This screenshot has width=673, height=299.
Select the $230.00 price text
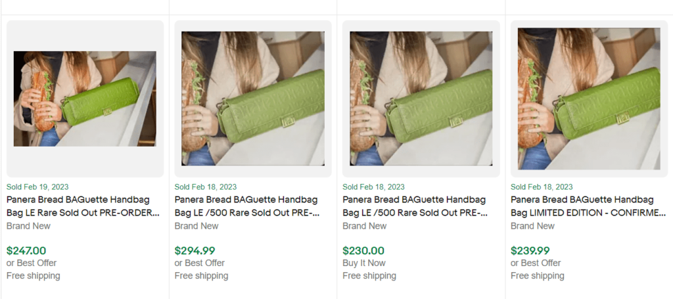pyautogui.click(x=363, y=250)
